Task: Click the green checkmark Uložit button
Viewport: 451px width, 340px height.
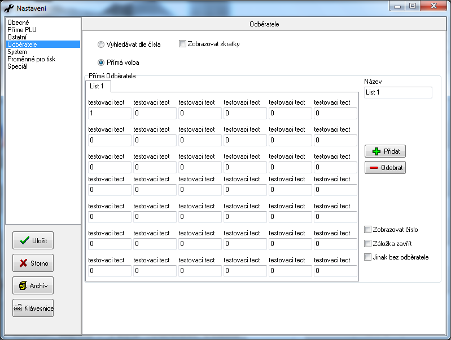Action: click(33, 240)
